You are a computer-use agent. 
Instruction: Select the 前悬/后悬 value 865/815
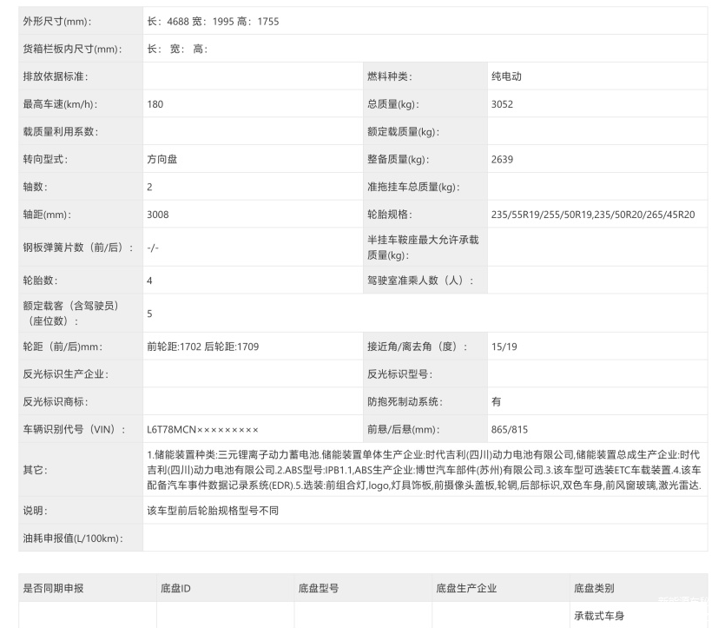point(509,430)
